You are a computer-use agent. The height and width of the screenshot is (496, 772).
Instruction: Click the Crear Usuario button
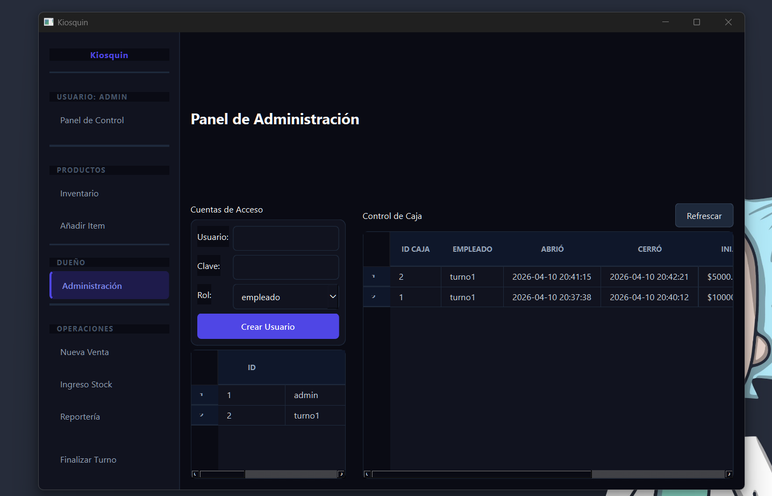pos(268,326)
